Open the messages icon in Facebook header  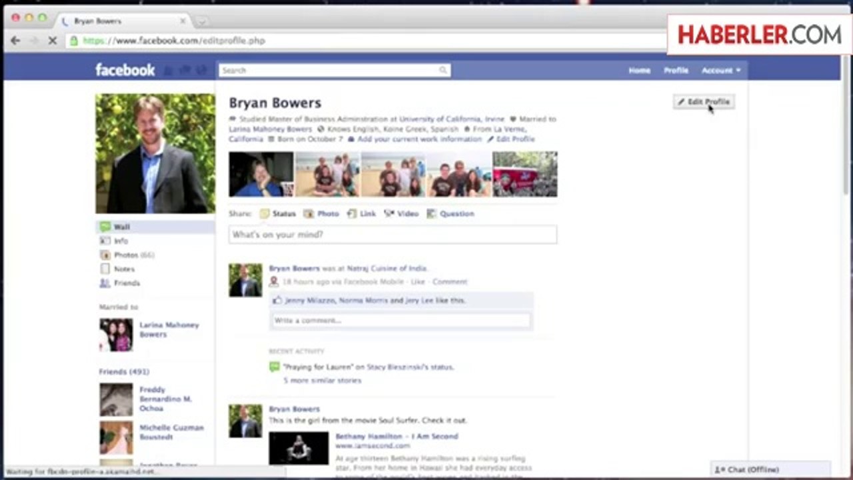(185, 70)
